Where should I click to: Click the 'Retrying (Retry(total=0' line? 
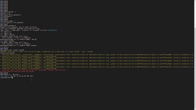pyautogui.click(x=97, y=67)
